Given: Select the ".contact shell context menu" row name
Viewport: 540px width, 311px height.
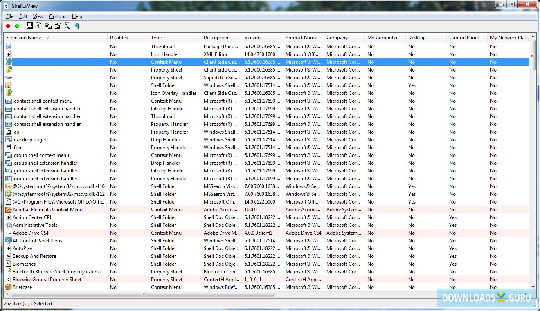Looking at the screenshot, I should coord(43,101).
